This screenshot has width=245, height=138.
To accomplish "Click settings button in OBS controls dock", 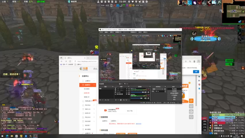I will pyautogui.click(x=174, y=97).
